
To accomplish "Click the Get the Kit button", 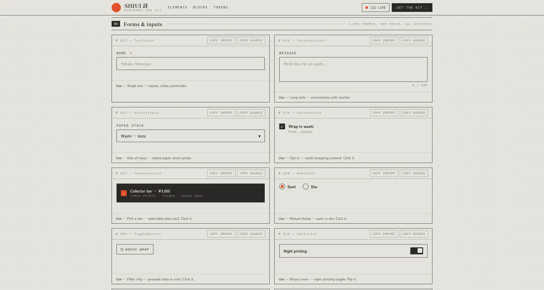I will click(x=412, y=8).
